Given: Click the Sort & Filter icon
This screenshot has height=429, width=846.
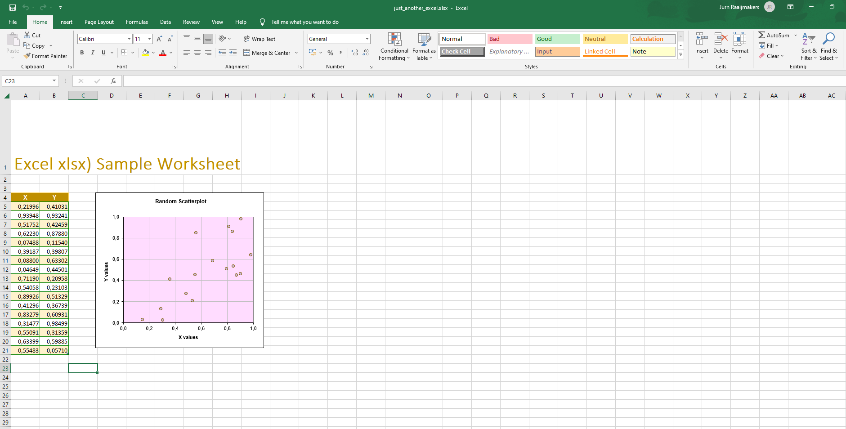Looking at the screenshot, I should (x=808, y=39).
